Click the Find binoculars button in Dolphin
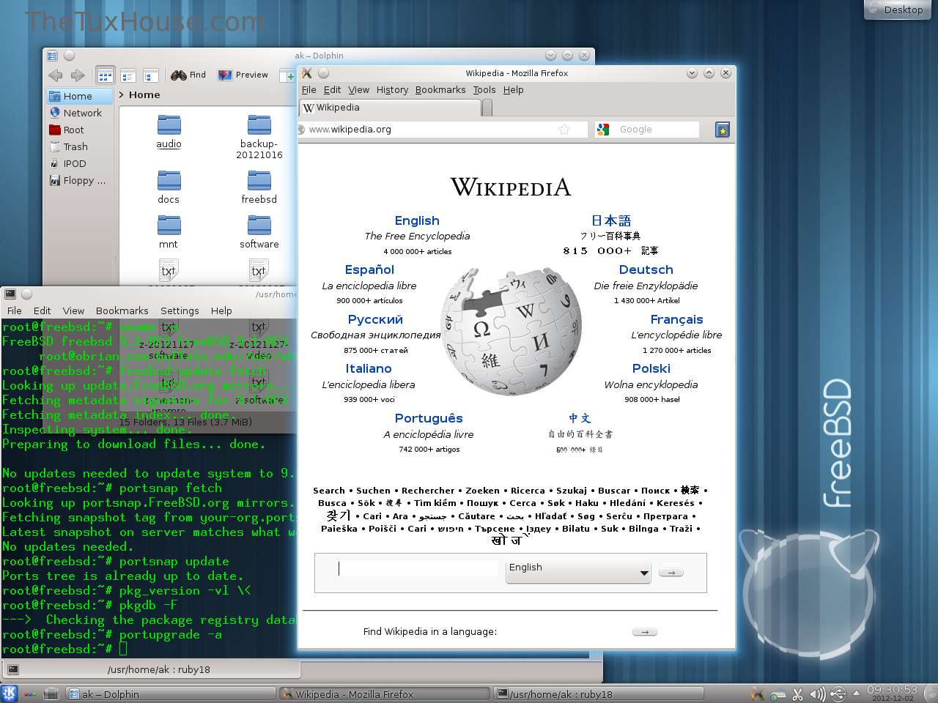 [188, 75]
